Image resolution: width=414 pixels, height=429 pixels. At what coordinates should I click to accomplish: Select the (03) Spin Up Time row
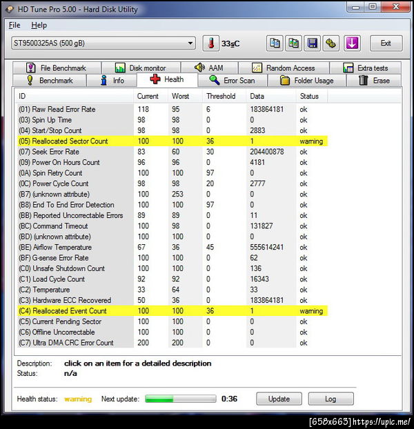tap(172, 120)
